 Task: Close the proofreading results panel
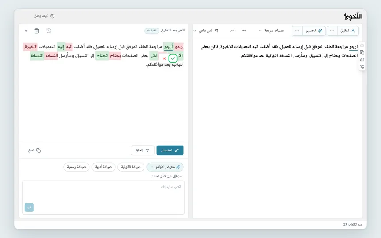point(26,31)
